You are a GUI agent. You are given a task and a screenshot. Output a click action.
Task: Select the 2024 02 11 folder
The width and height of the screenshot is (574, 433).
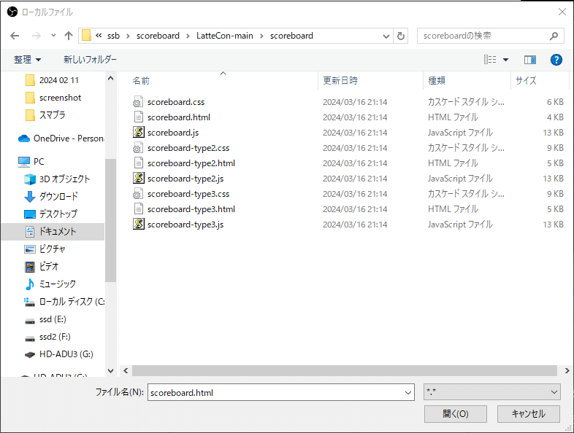coord(59,80)
